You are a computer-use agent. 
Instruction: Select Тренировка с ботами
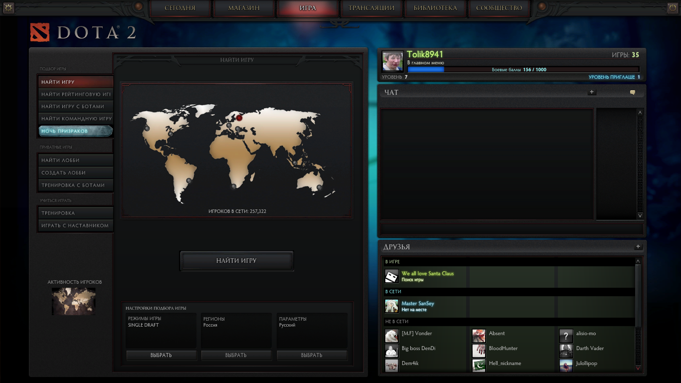coord(76,185)
